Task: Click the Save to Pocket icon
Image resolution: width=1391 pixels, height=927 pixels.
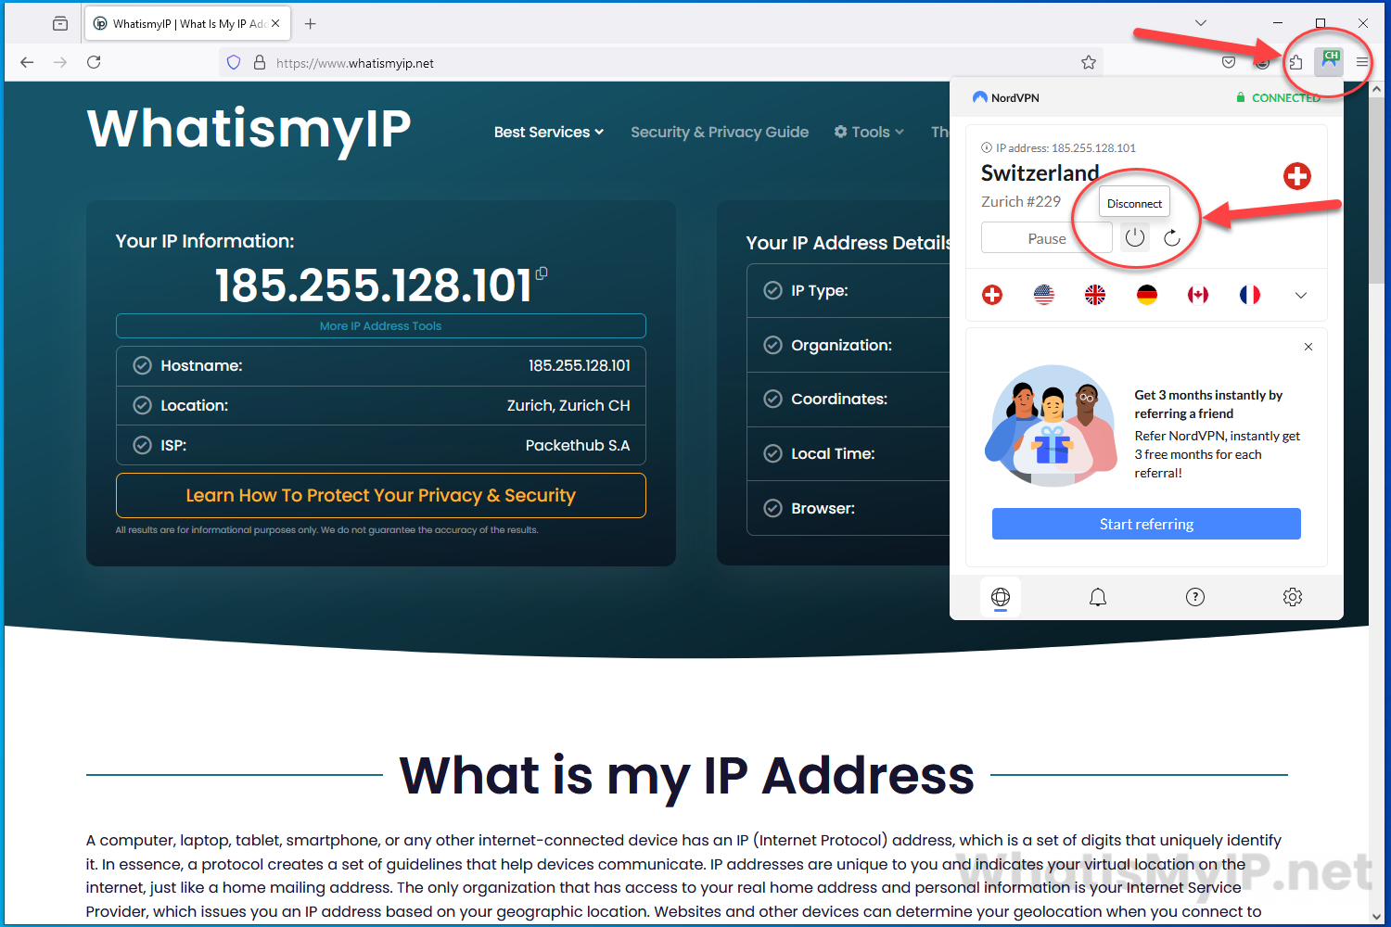Action: (x=1229, y=62)
